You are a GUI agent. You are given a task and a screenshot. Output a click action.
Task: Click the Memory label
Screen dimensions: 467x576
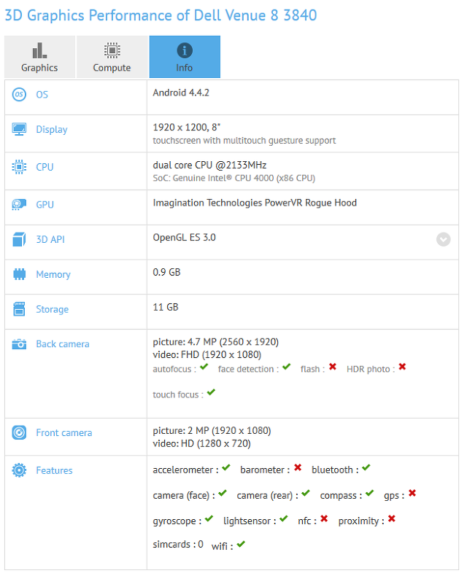[x=53, y=274]
